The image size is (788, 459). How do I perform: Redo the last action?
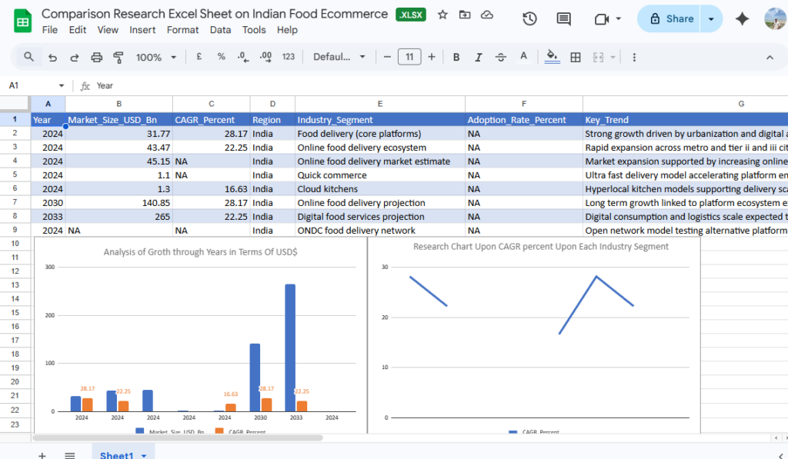(x=75, y=57)
